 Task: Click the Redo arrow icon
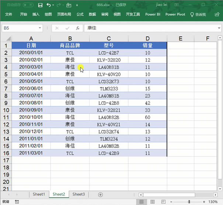pos(59,5)
